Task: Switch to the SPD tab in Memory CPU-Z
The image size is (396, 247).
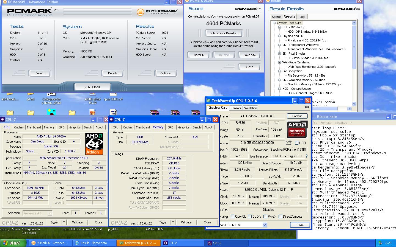Action: pos(171,127)
